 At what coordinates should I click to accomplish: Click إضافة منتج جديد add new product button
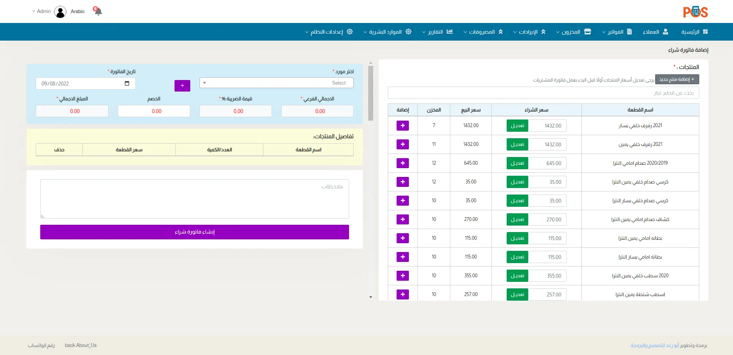[677, 79]
